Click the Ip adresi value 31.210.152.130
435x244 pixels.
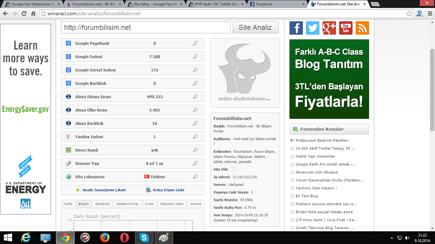click(x=245, y=177)
